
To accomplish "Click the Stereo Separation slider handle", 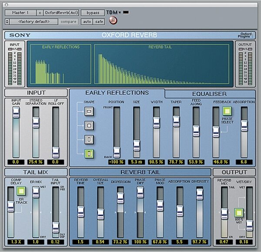I will pos(36,122).
